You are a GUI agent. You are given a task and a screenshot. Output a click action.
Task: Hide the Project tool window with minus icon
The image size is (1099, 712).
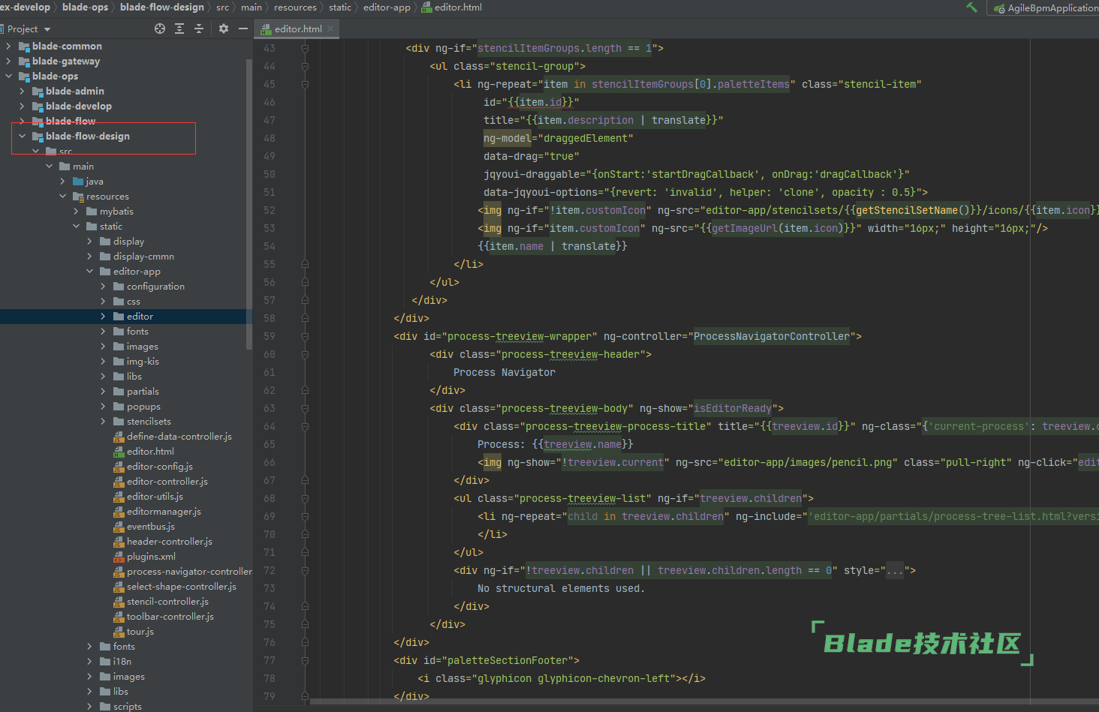tap(243, 29)
